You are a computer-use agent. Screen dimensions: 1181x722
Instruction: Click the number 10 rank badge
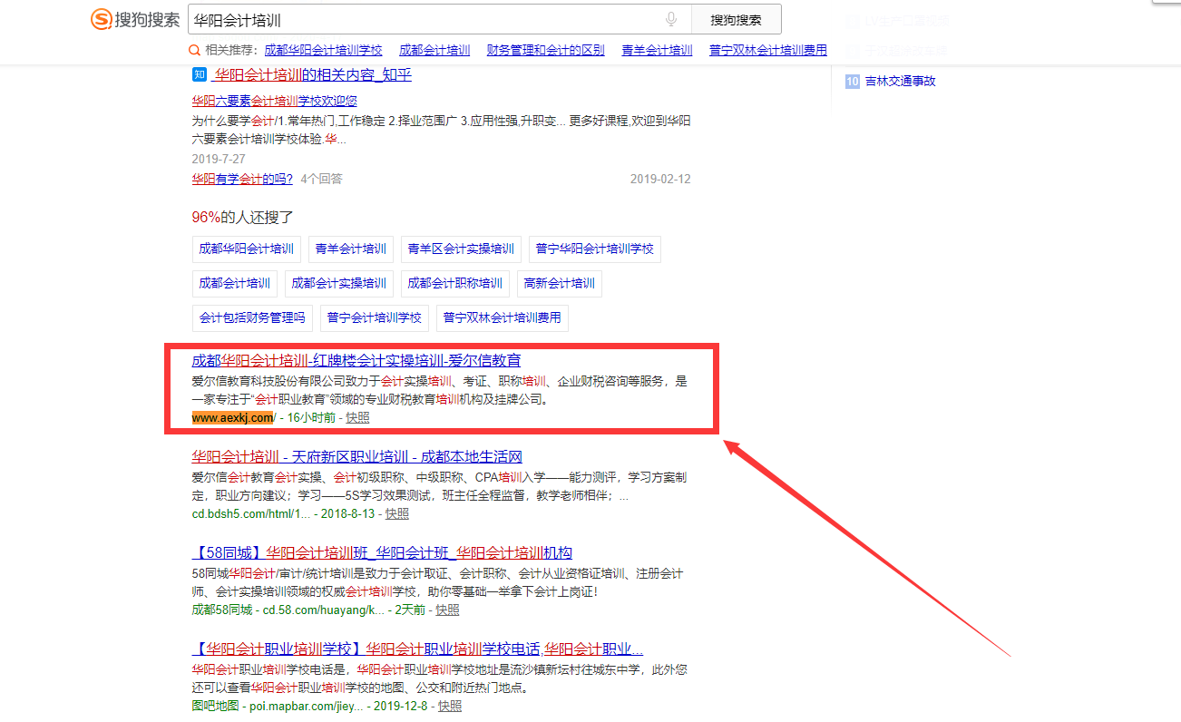tap(852, 81)
